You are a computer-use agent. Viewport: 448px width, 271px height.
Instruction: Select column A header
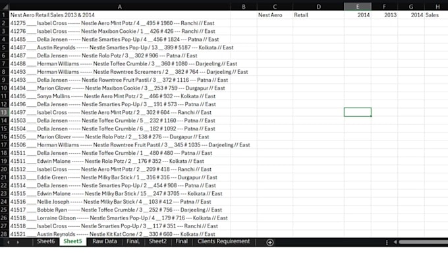(120, 7)
